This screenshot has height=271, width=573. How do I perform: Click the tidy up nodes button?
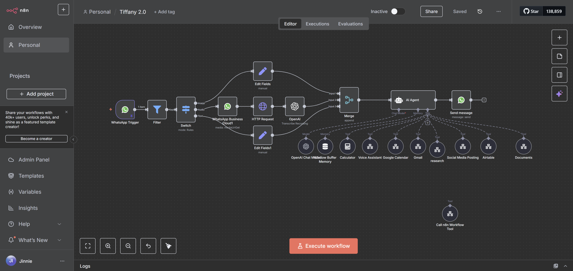[x=168, y=246]
